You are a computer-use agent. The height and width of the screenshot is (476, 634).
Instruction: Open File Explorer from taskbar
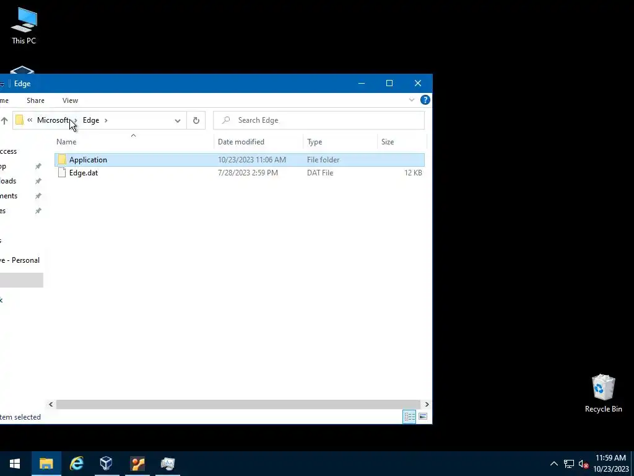click(46, 464)
